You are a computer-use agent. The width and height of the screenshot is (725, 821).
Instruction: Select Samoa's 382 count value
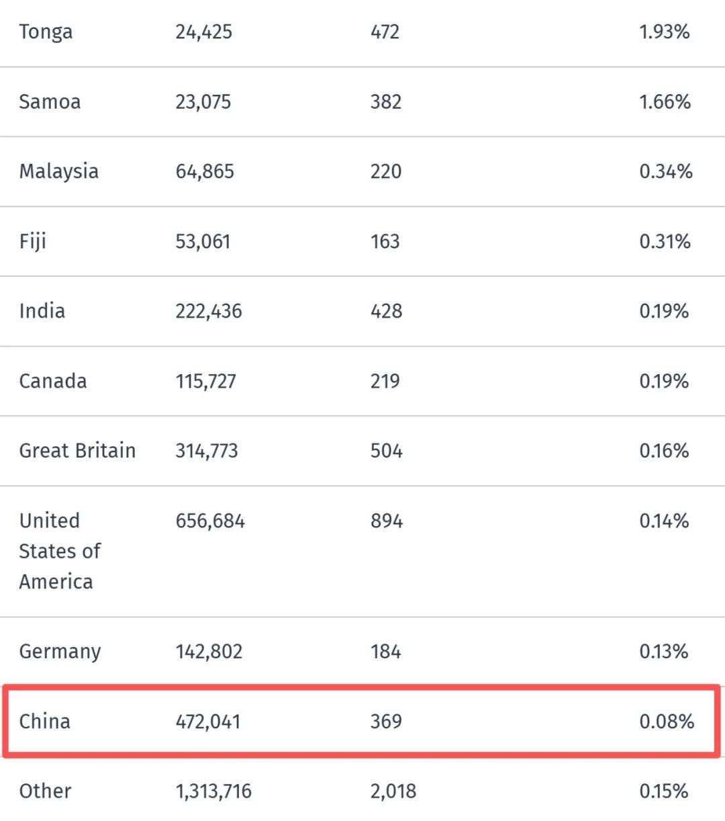pos(385,102)
